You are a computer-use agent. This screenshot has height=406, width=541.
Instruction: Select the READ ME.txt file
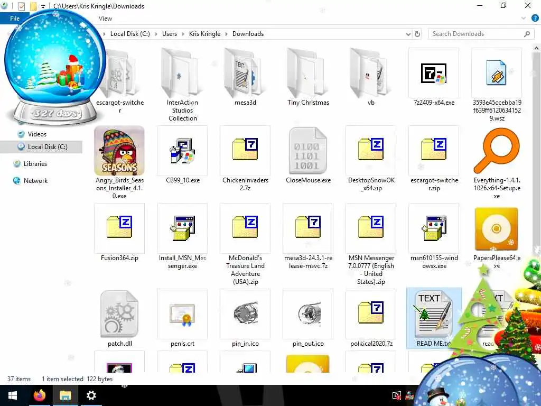434,318
